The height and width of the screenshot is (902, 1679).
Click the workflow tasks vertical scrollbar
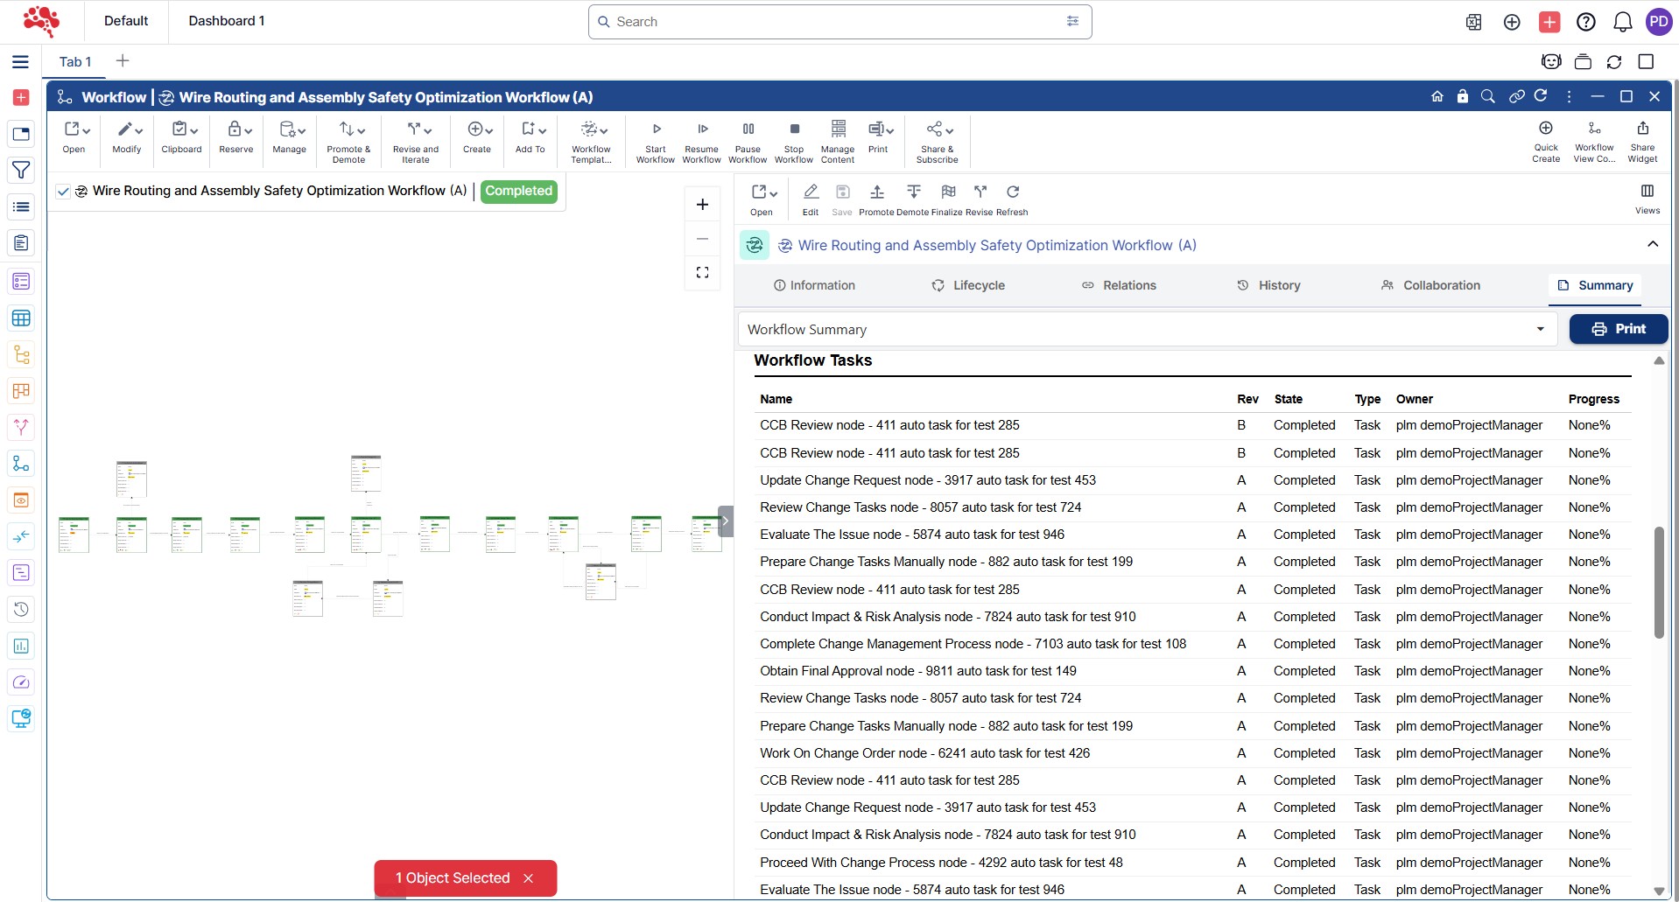[x=1658, y=583]
